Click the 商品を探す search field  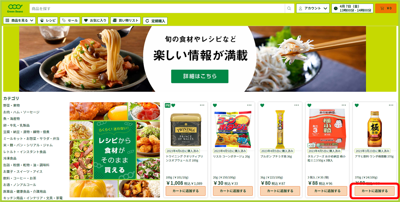(x=157, y=9)
